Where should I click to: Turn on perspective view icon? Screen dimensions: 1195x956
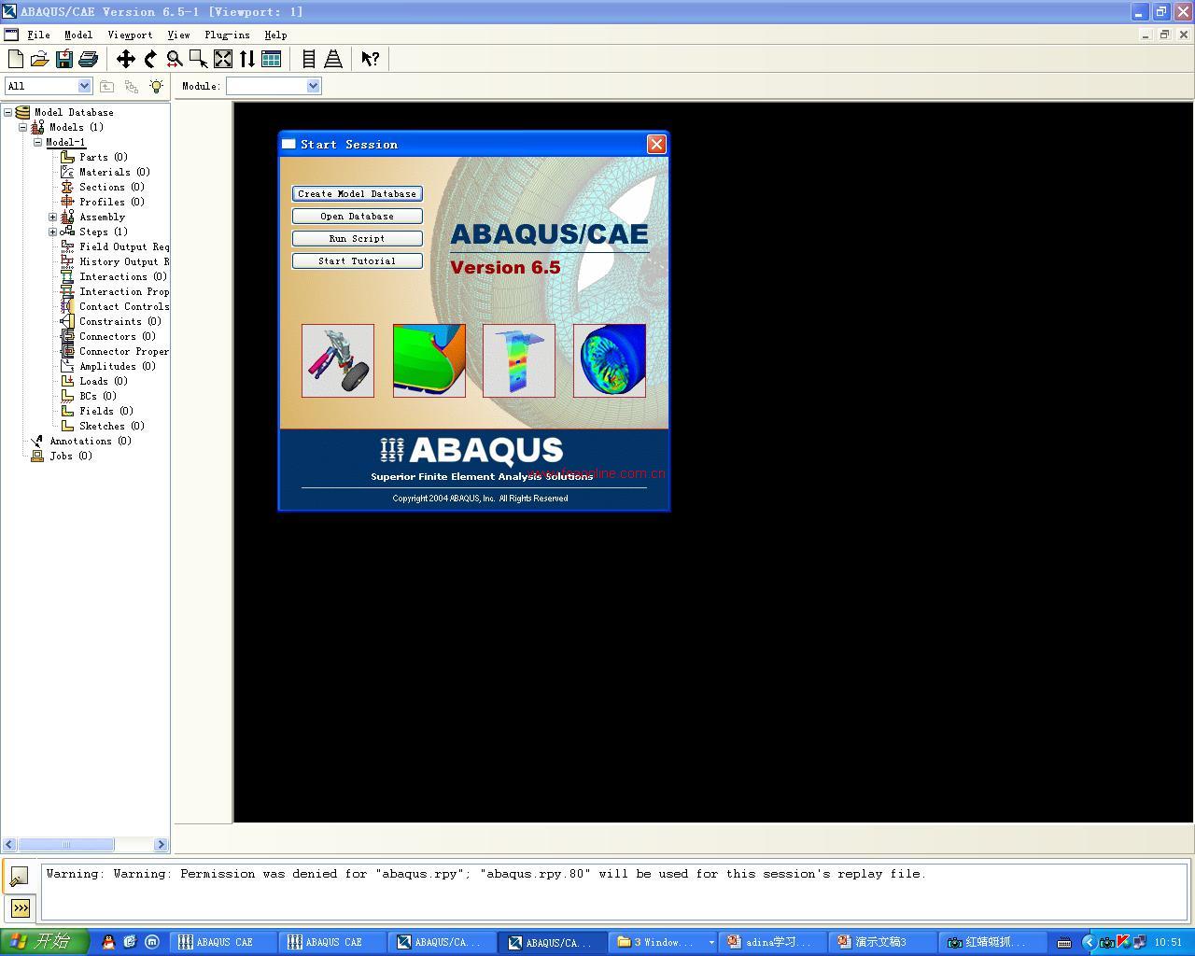333,59
